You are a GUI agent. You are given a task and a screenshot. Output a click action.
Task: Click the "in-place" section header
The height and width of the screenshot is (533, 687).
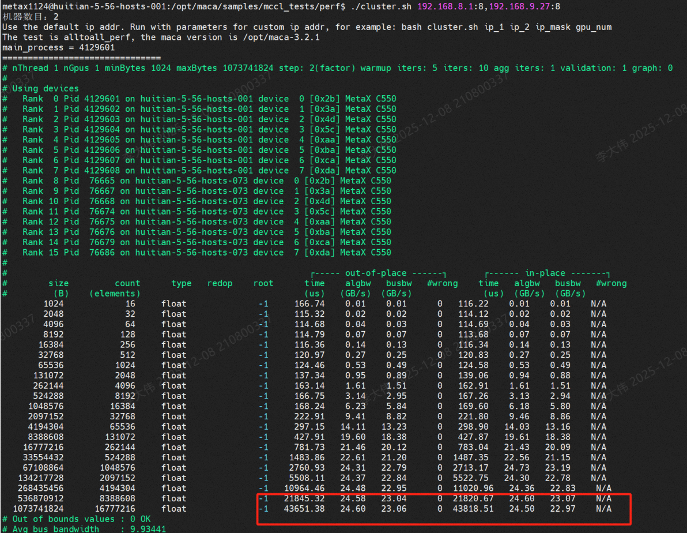[545, 273]
